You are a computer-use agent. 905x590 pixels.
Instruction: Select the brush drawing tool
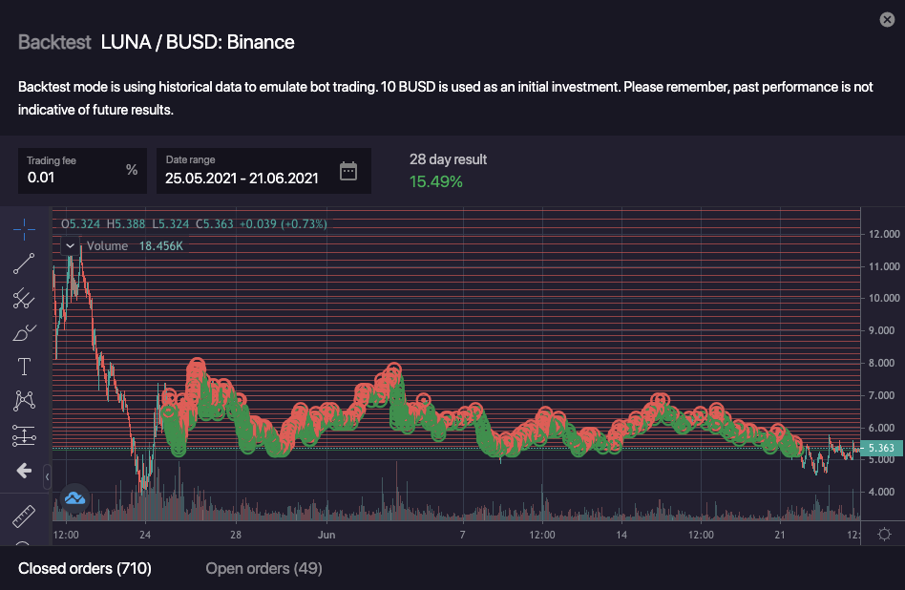pyautogui.click(x=24, y=333)
